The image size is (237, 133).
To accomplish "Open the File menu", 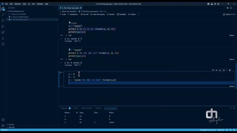I will (6, 4).
